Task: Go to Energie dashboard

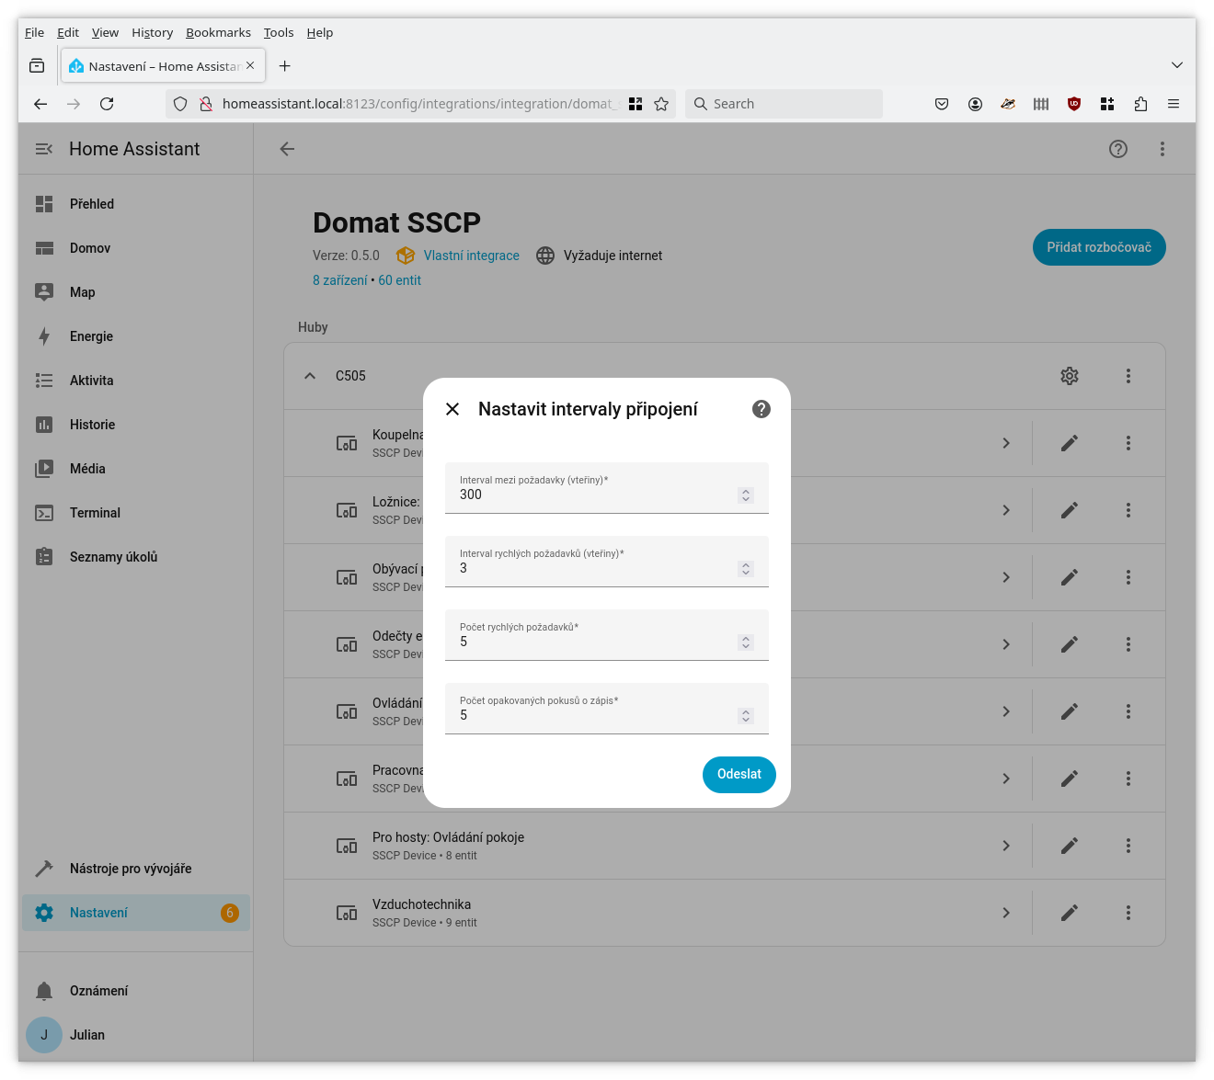Action: coord(136,336)
